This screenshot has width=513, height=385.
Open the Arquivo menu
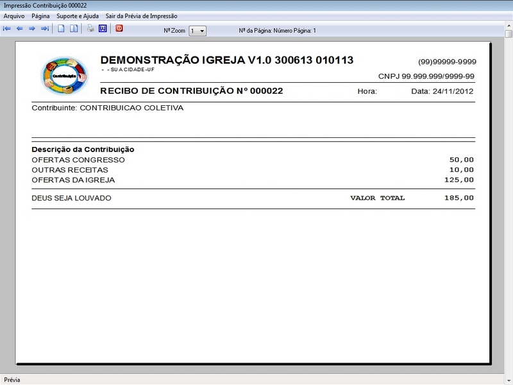click(x=14, y=16)
